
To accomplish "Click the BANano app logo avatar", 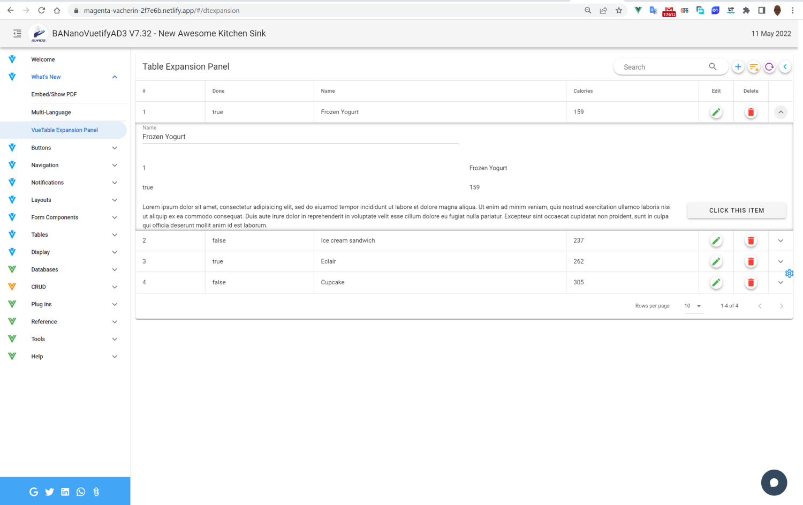I will coord(38,33).
